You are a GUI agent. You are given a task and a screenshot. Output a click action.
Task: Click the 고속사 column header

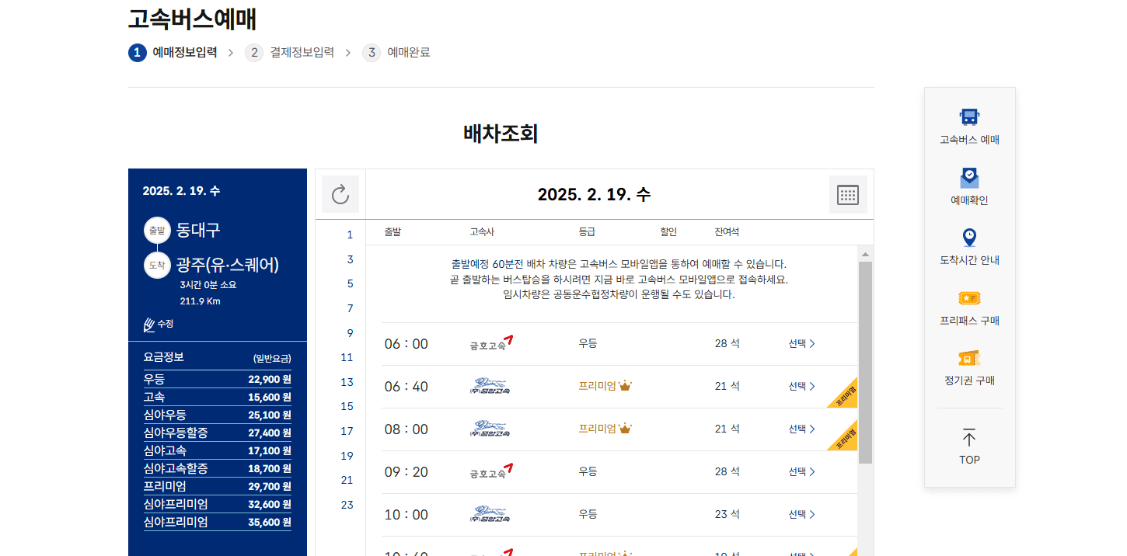tap(482, 232)
